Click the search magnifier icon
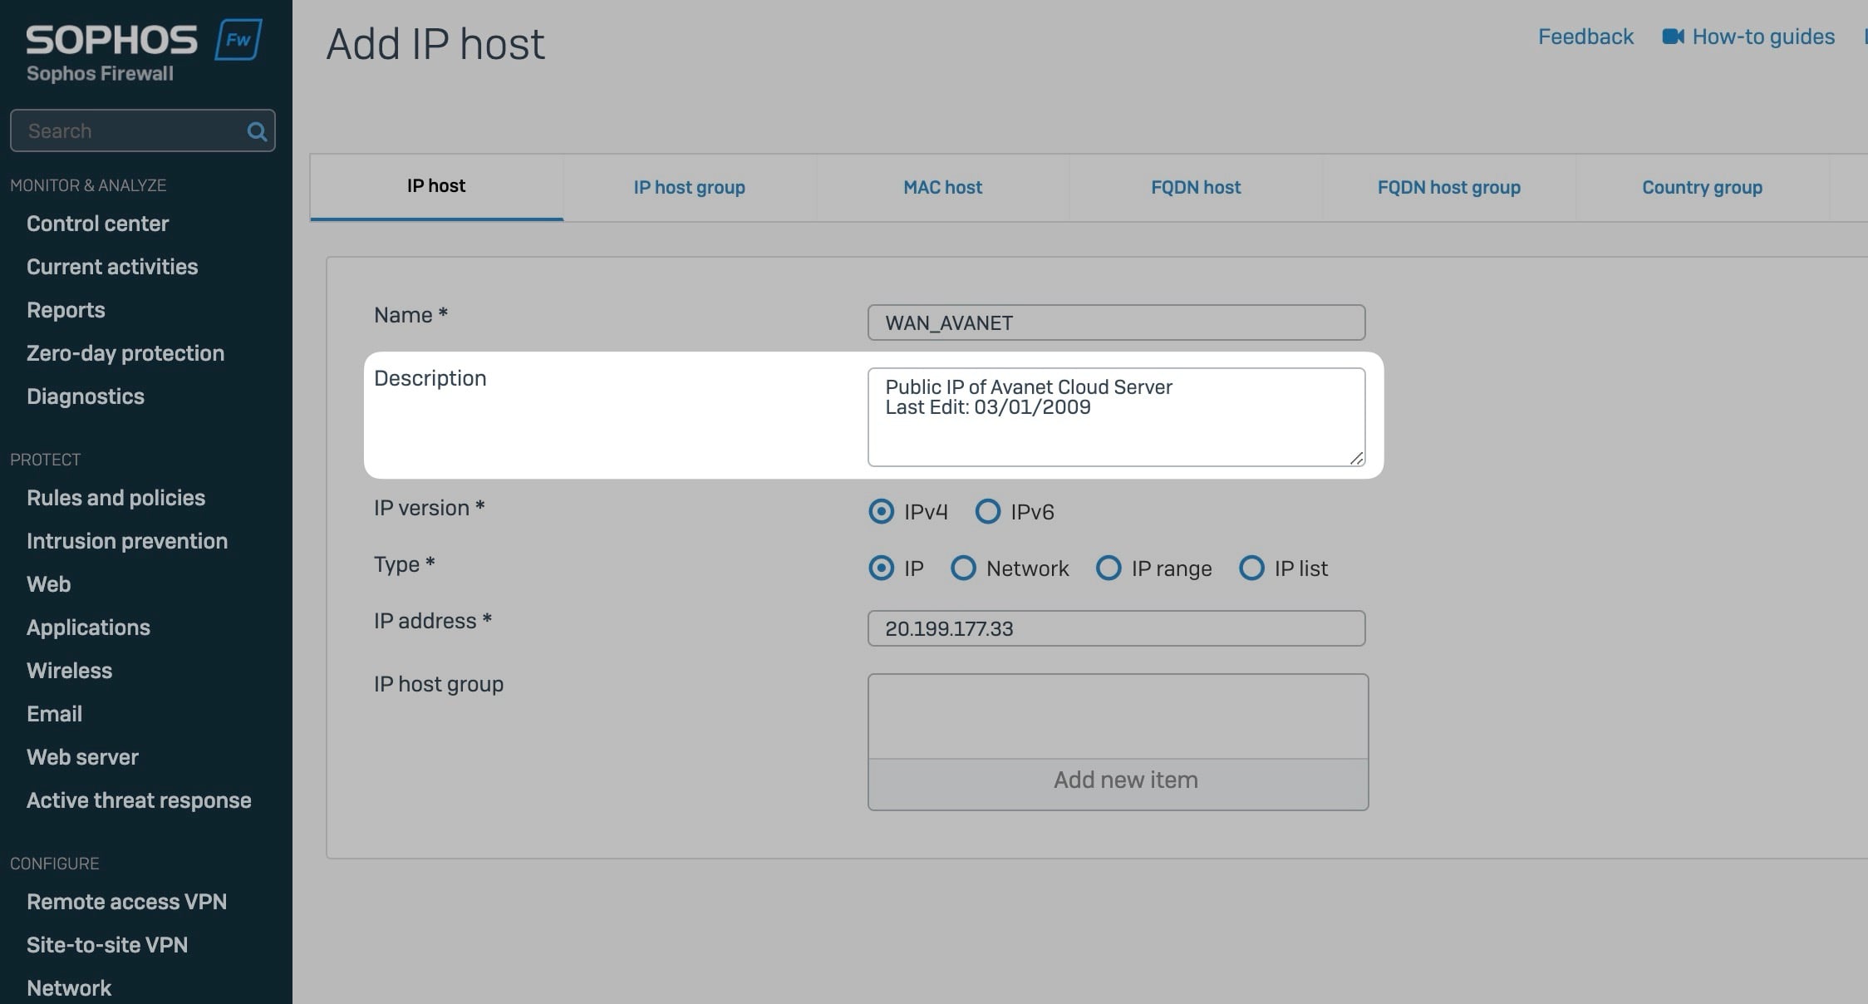The image size is (1868, 1004). [x=257, y=131]
